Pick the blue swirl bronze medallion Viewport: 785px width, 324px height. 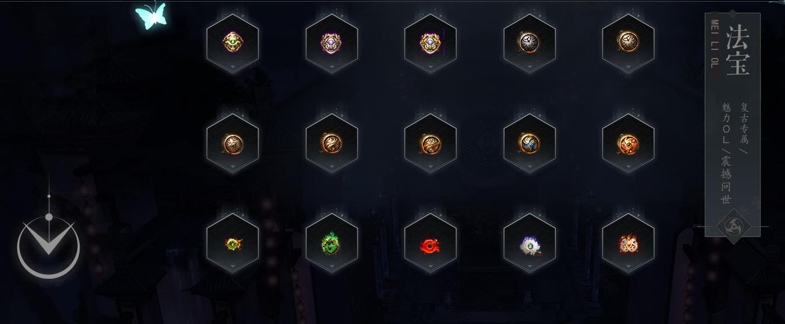point(529,143)
